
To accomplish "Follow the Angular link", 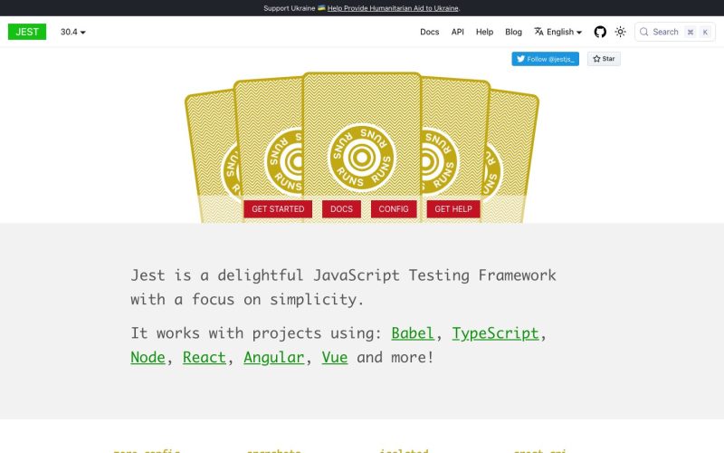I will tap(274, 357).
